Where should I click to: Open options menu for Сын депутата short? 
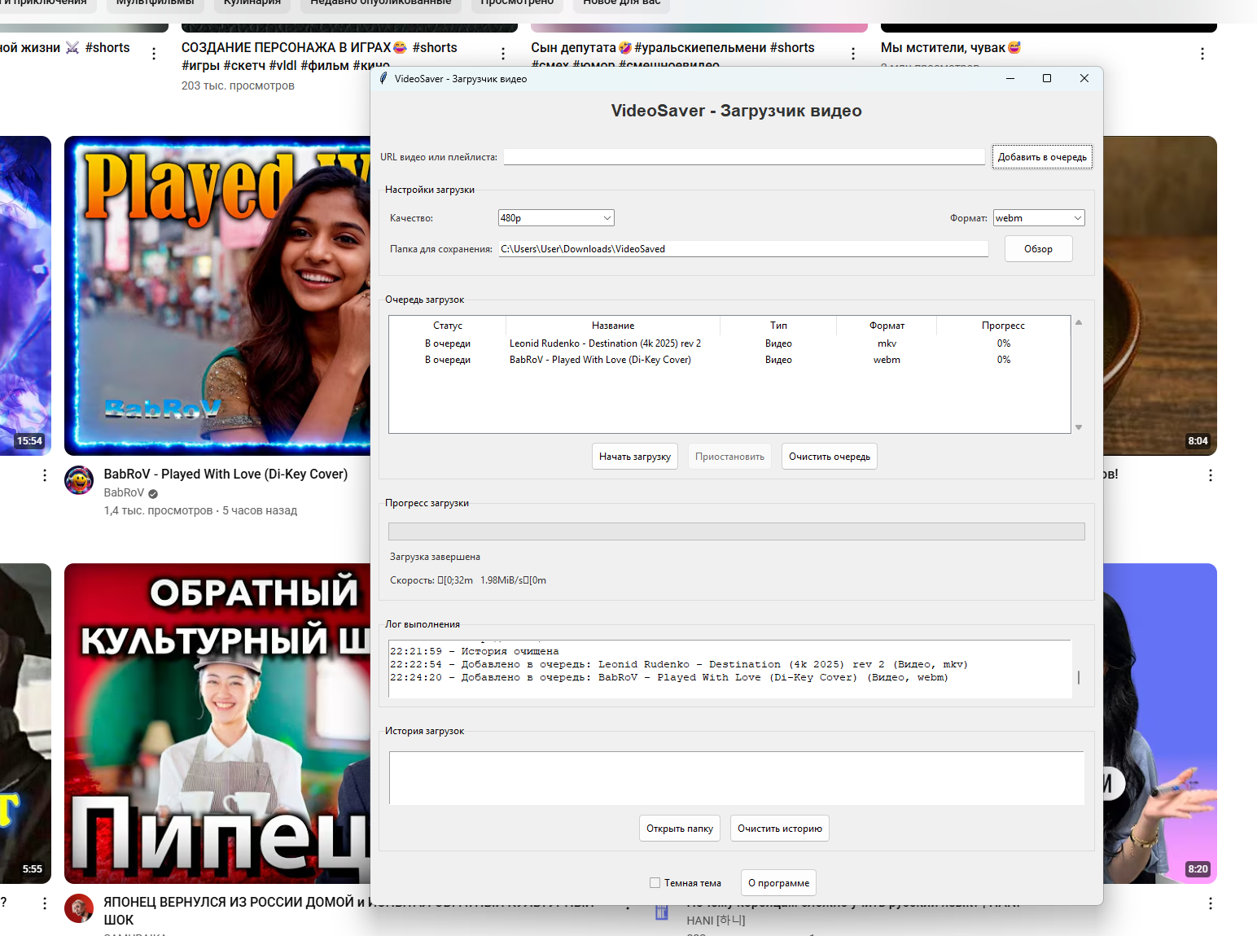point(853,54)
